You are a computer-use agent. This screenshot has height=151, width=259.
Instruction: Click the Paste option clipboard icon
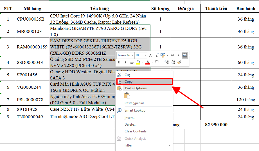(x=127, y=96)
